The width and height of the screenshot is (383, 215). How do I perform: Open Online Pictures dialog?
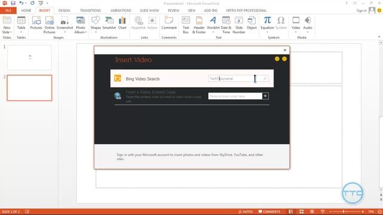pos(49,25)
